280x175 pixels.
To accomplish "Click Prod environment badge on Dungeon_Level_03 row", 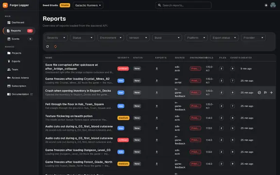I will pyautogui.click(x=195, y=152).
